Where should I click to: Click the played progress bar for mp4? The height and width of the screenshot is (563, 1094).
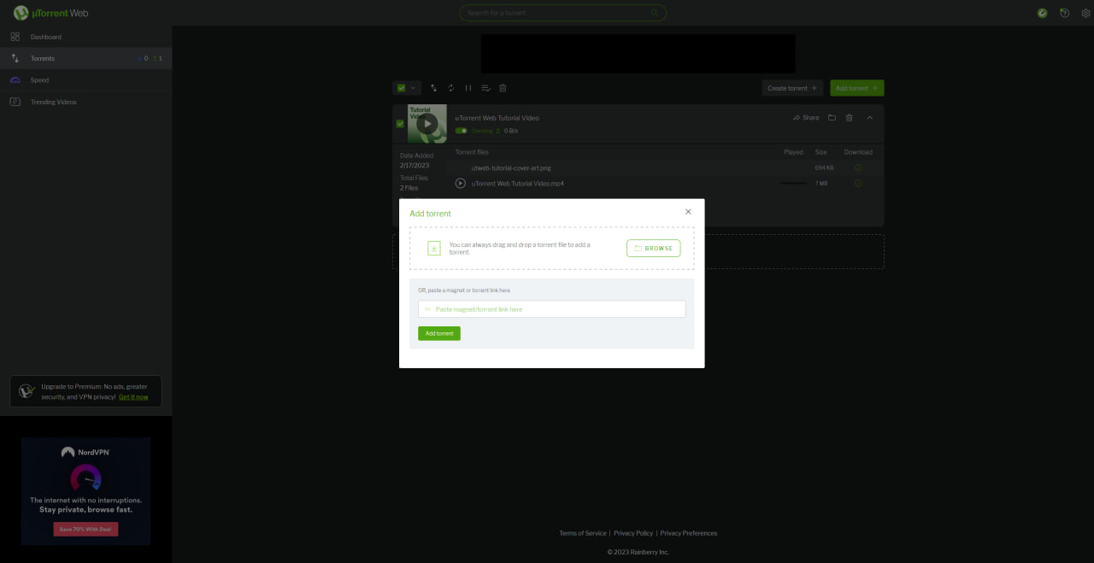tap(793, 184)
